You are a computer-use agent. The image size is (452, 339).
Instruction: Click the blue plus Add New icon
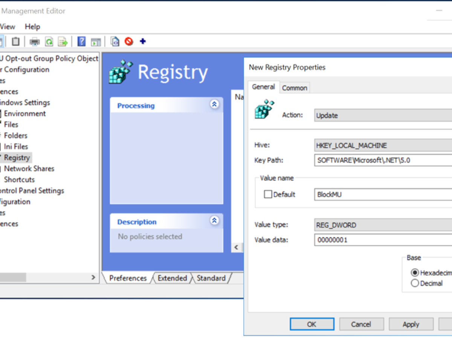tap(142, 41)
